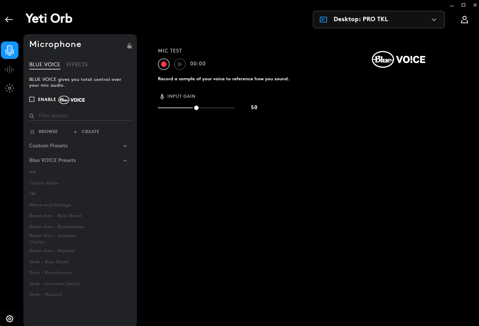Image resolution: width=479 pixels, height=326 pixels.
Task: Click the CREATE preset button
Action: click(x=87, y=132)
